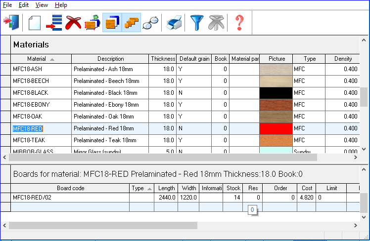Select the MFC18-BEECH material cell
The width and height of the screenshot is (370, 241).
point(41,81)
